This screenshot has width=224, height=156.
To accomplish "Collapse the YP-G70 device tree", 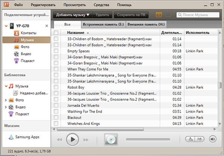I will (6, 26).
